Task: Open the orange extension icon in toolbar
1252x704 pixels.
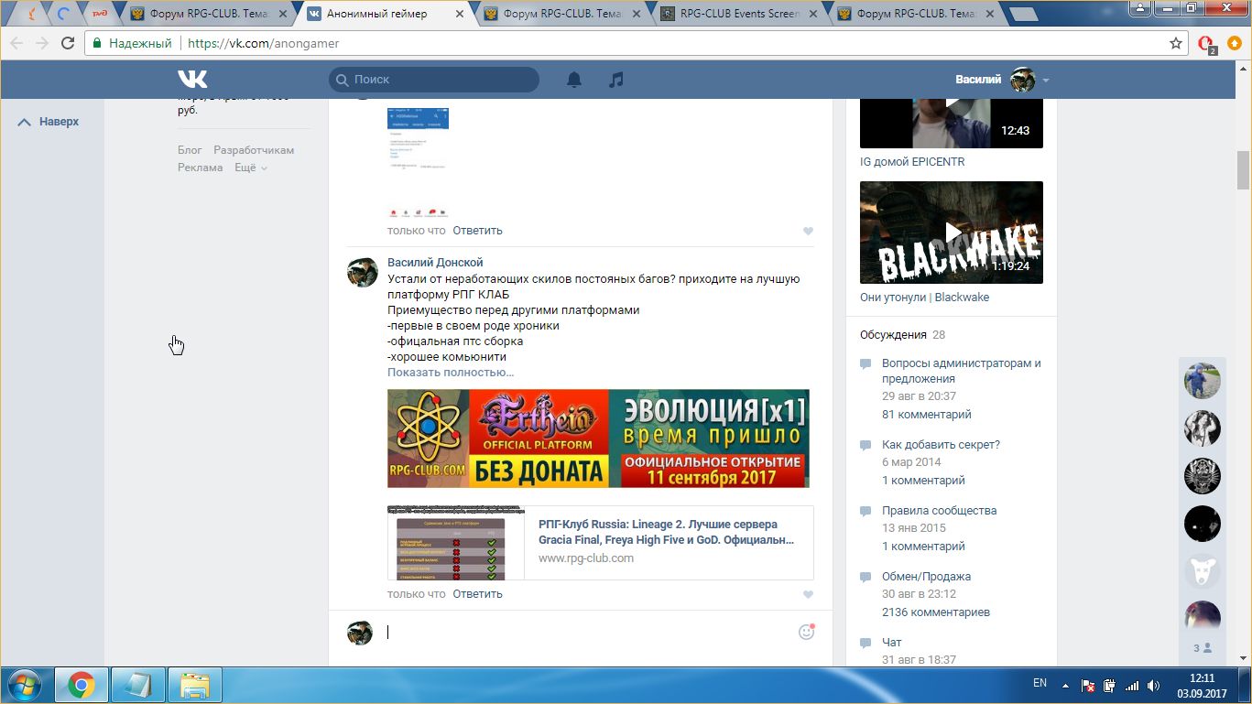Action: click(1235, 43)
